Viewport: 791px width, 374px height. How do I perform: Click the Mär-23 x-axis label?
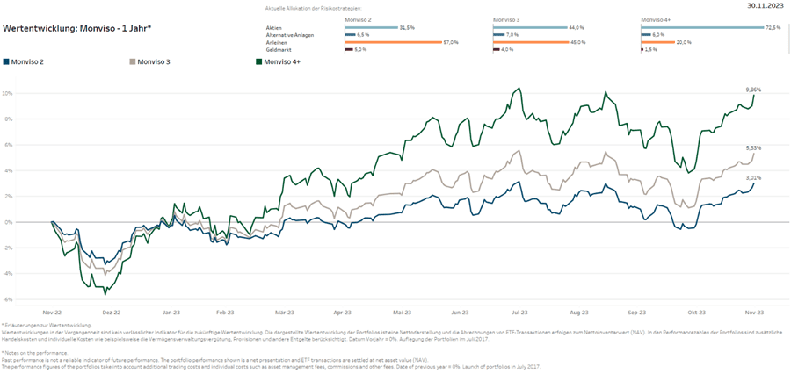pos(284,313)
